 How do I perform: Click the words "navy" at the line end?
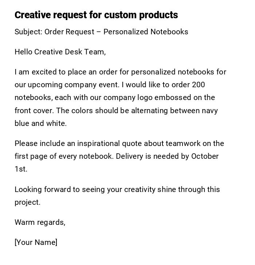tap(210, 111)
